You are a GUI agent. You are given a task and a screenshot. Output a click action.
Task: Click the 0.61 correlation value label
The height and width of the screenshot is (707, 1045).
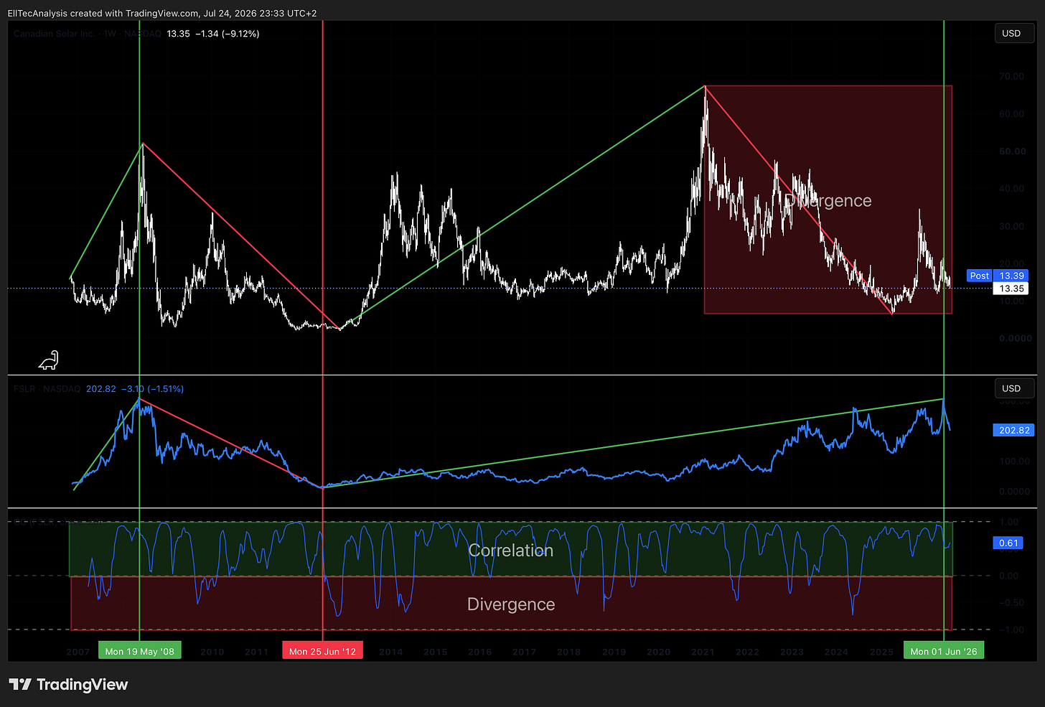1008,543
